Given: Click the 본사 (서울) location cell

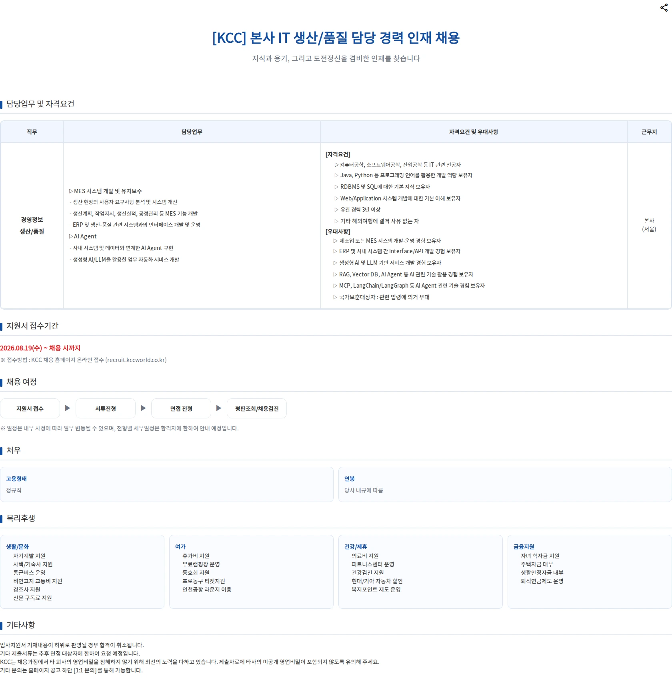Looking at the screenshot, I should coord(649,225).
